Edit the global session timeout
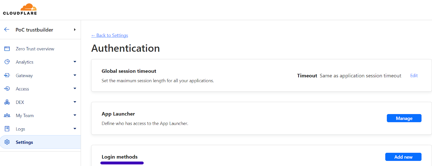Image resolution: width=432 pixels, height=166 pixels. click(x=414, y=76)
